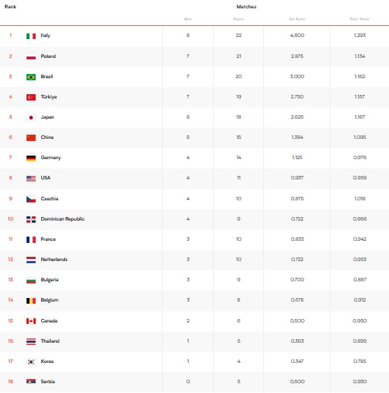Open the Poland team link
Image resolution: width=389 pixels, height=393 pixels.
pos(48,56)
